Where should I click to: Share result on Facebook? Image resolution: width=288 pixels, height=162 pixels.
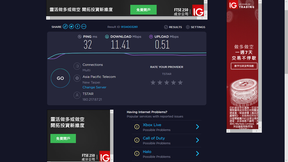(x=78, y=27)
